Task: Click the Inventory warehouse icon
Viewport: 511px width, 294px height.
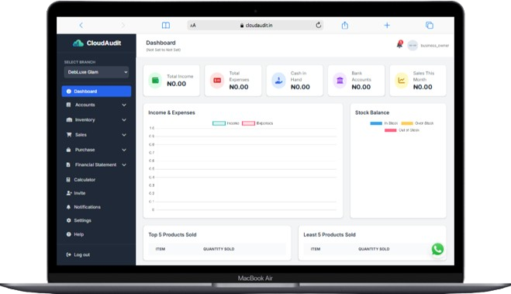Action: (x=69, y=119)
